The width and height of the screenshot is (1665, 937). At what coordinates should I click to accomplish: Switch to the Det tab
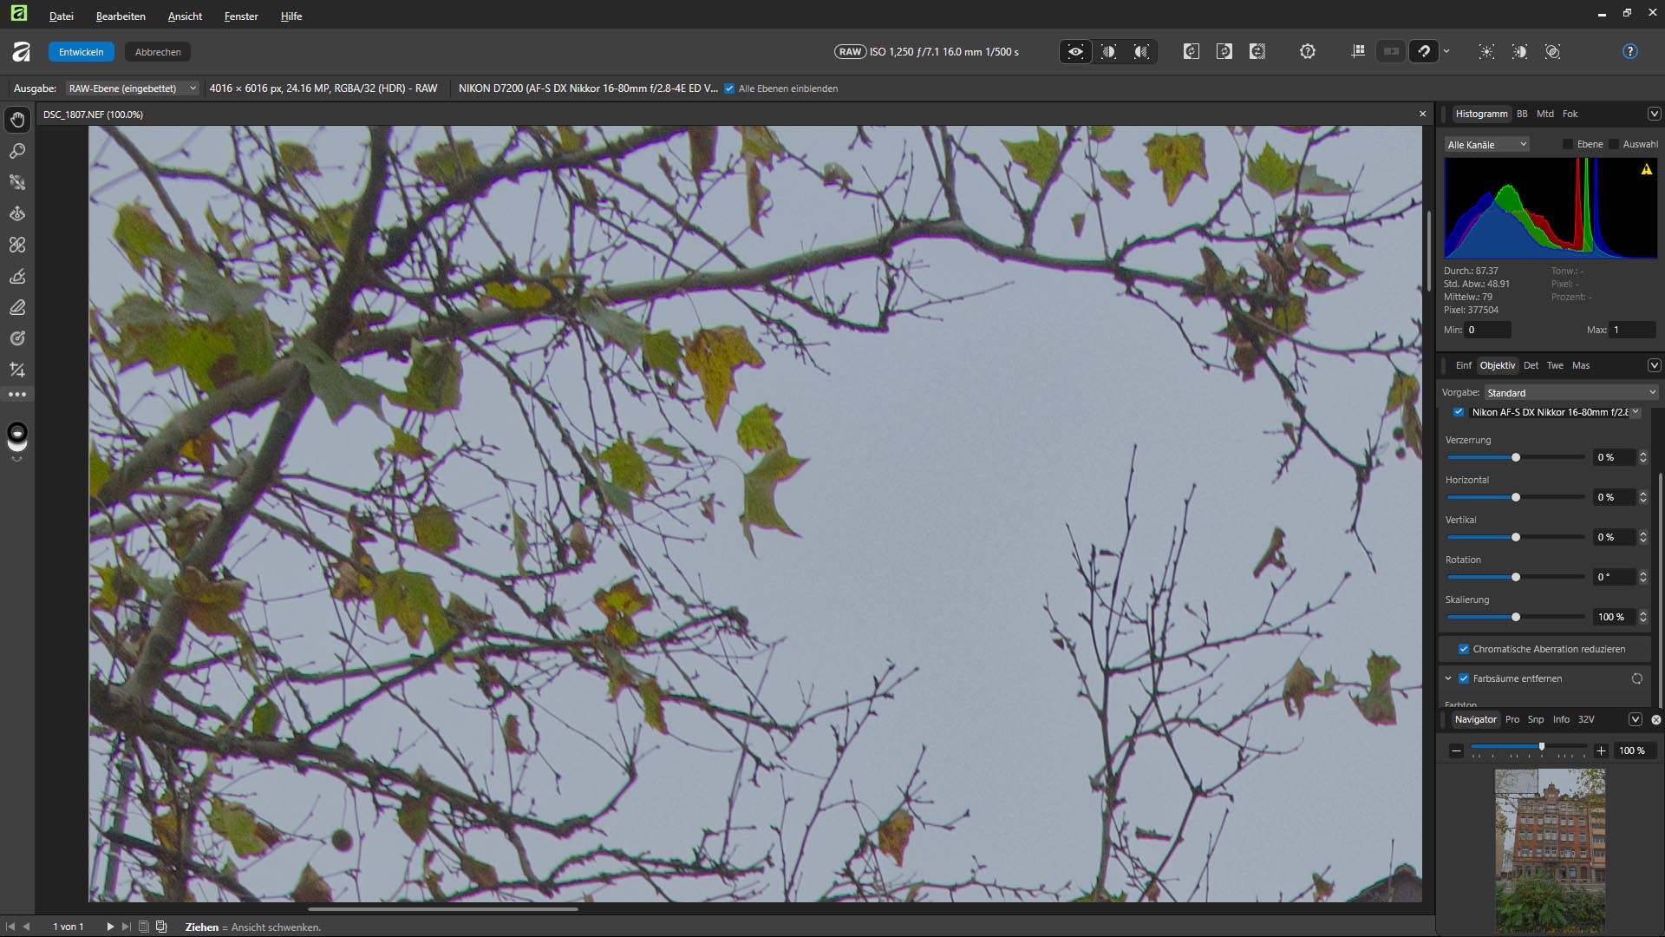pos(1531,365)
